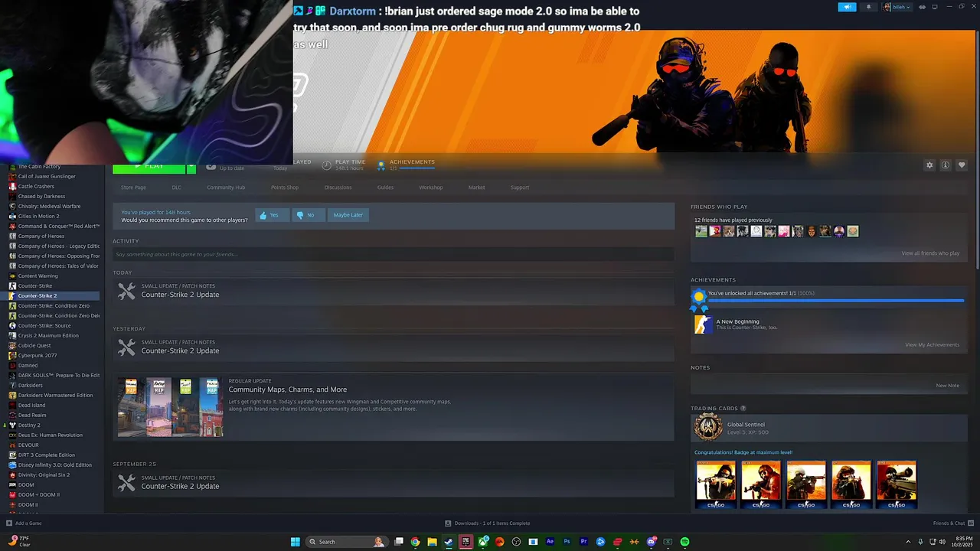Open Adobe After Effects taskbar icon
The width and height of the screenshot is (980, 551).
tap(550, 542)
